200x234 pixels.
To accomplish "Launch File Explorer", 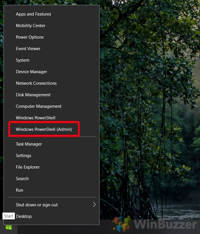I will pyautogui.click(x=52, y=167).
